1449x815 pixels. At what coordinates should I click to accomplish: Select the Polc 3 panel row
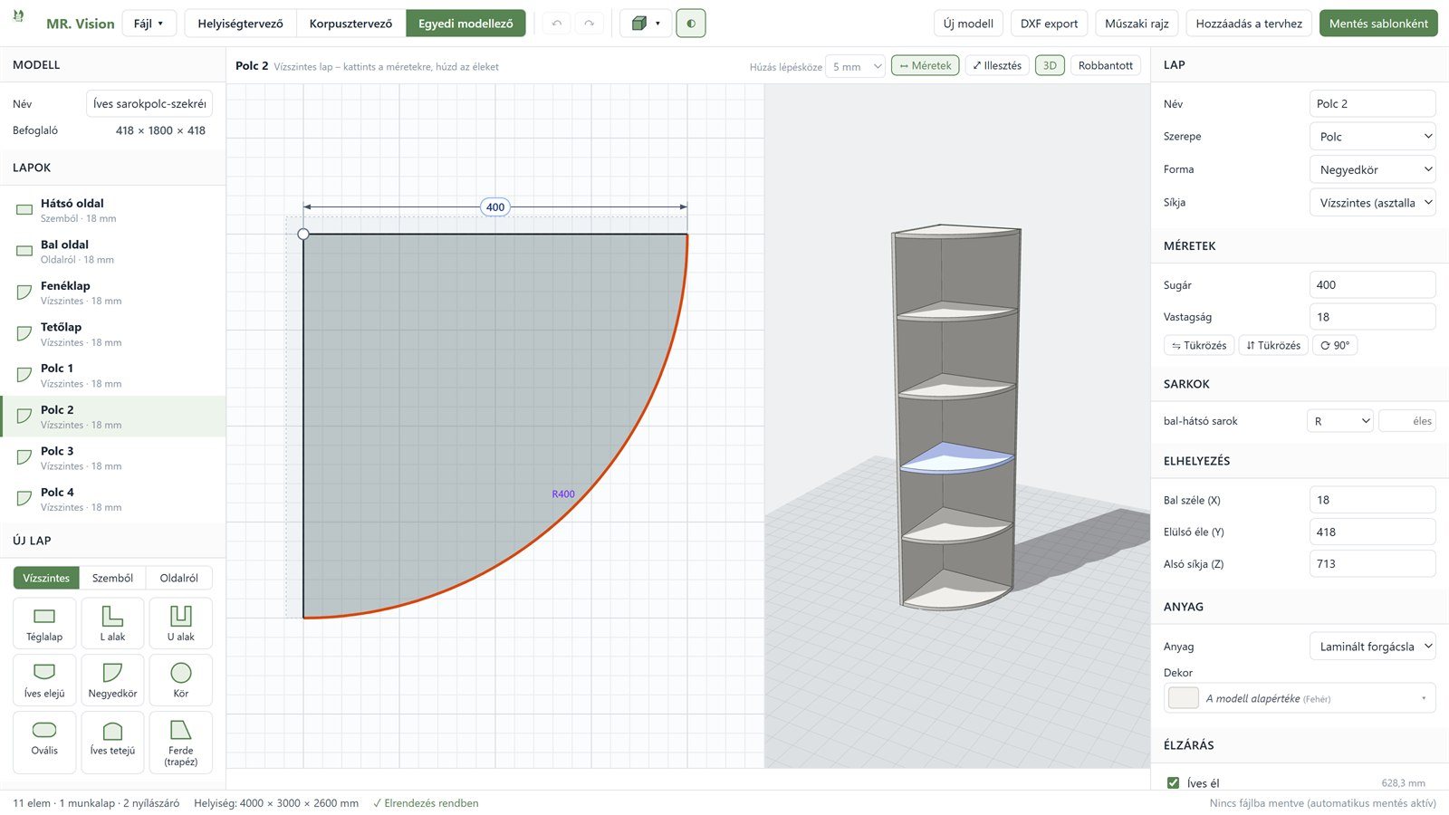(112, 458)
